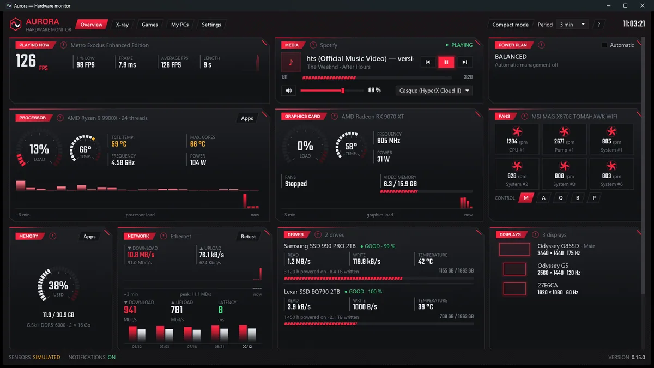Skip to the previous track
This screenshot has width=654, height=368.
(x=428, y=62)
